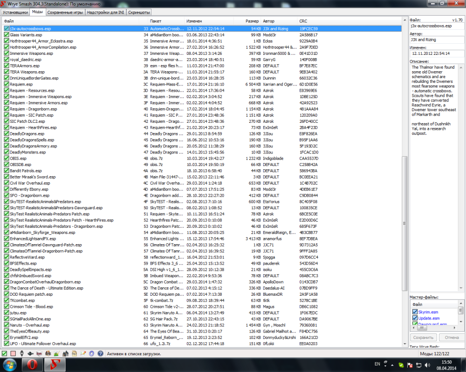Switch to the Моды tab
466x372 pixels.
[37, 12]
